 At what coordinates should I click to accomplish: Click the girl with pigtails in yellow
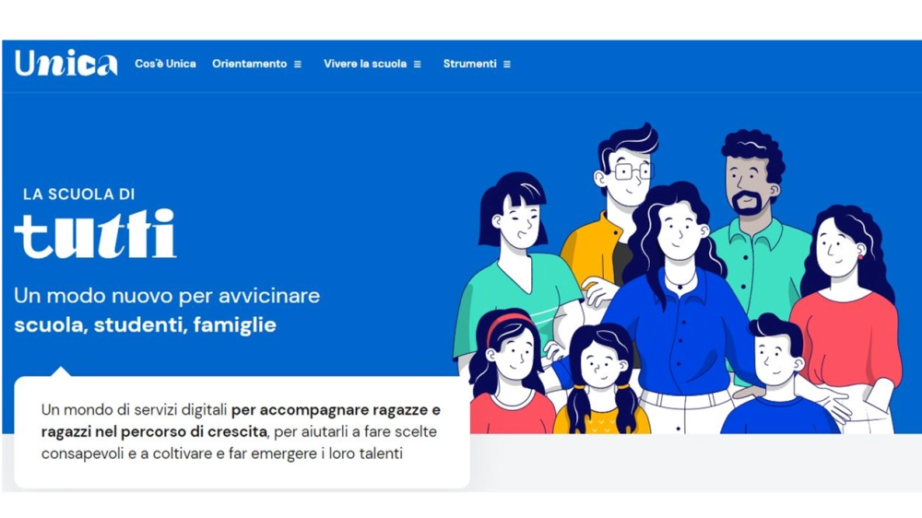(601, 381)
